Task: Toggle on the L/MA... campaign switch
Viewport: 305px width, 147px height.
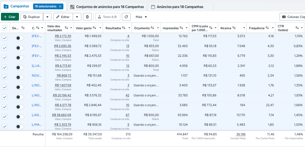Action: pos(20,127)
